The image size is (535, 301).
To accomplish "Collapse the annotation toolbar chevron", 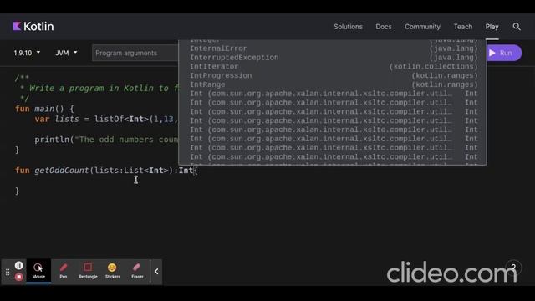I will pos(156,271).
